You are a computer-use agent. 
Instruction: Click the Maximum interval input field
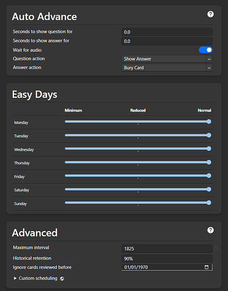(x=167, y=249)
